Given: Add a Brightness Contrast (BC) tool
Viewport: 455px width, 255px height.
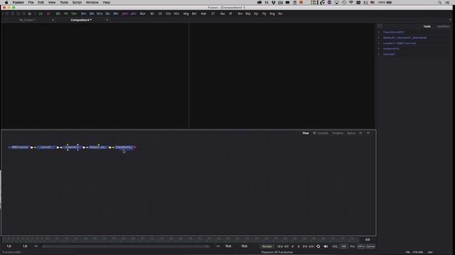Looking at the screenshot, I should coord(152,13).
